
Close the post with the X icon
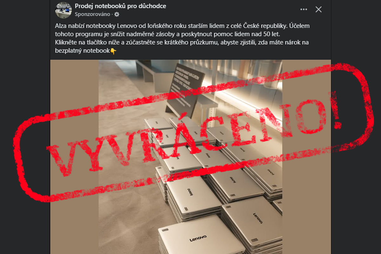(x=318, y=10)
